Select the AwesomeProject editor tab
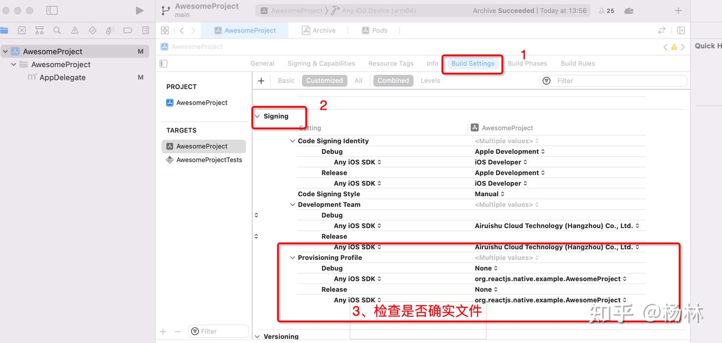 245,31
